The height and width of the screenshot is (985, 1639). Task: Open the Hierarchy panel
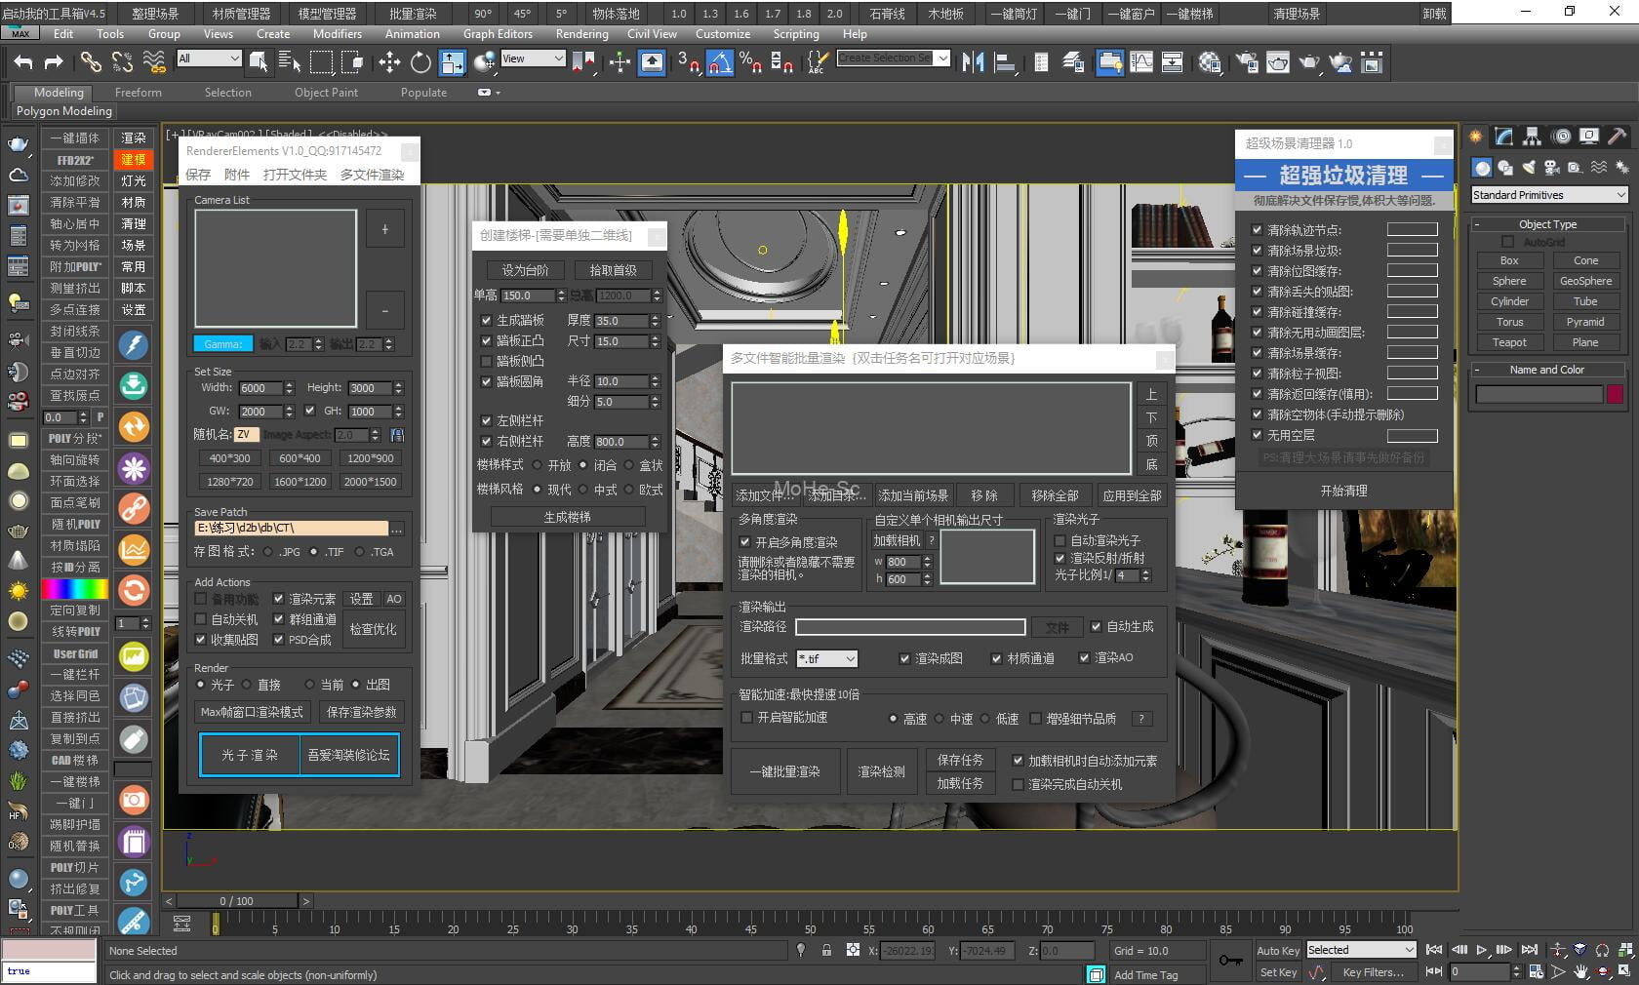click(1532, 137)
